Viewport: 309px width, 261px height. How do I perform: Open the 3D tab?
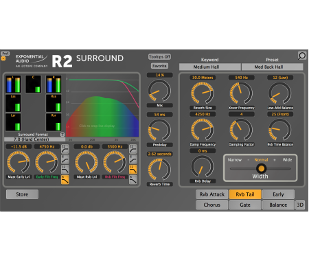(300, 205)
